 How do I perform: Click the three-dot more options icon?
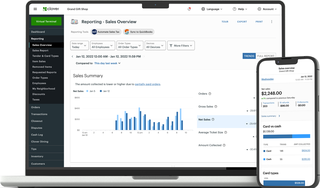[x=272, y=22]
